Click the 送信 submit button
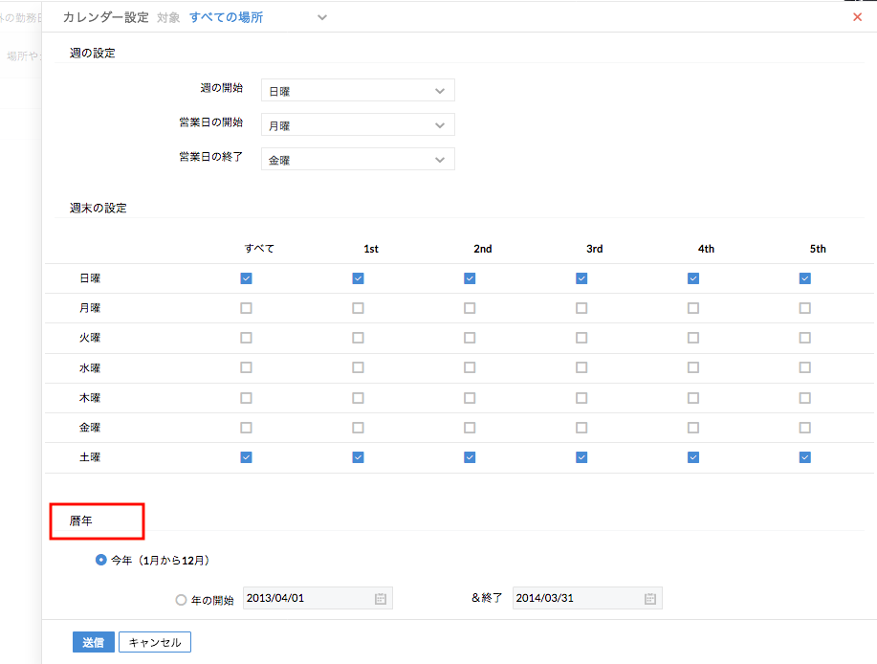Image resolution: width=877 pixels, height=664 pixels. click(93, 642)
